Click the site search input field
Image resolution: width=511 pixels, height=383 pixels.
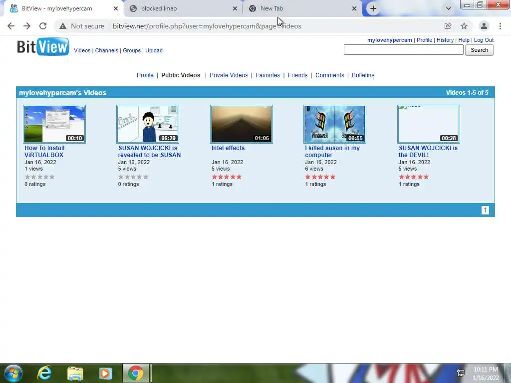[403, 50]
